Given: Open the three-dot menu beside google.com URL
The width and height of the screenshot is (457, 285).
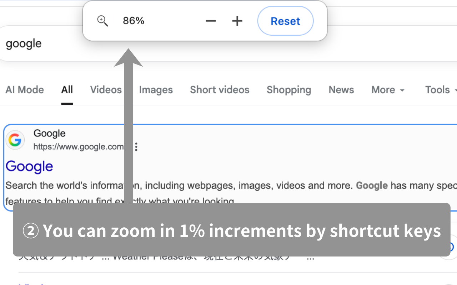Looking at the screenshot, I should (x=136, y=147).
